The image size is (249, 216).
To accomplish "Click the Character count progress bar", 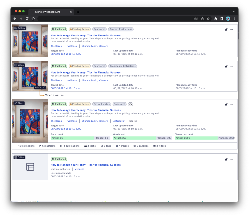I will click(205, 138).
